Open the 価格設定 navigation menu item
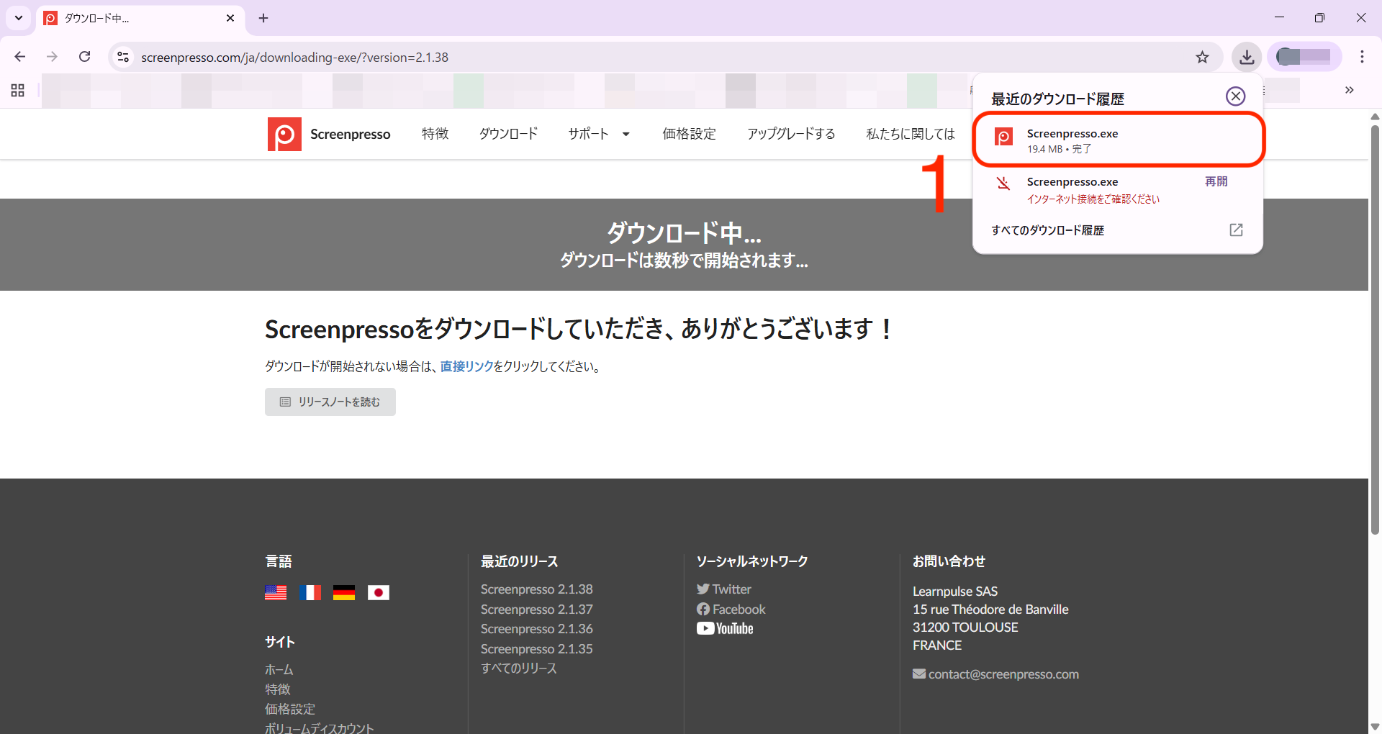This screenshot has width=1382, height=734. point(689,134)
